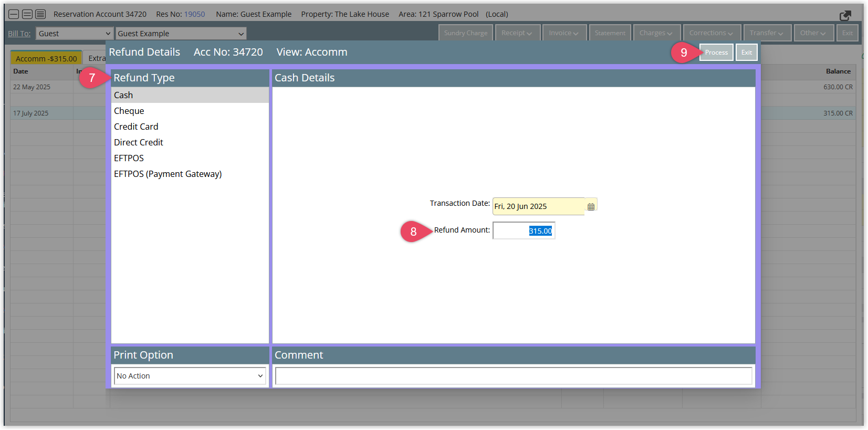Click the Process button
Image resolution: width=868 pixels, height=430 pixels.
point(716,53)
